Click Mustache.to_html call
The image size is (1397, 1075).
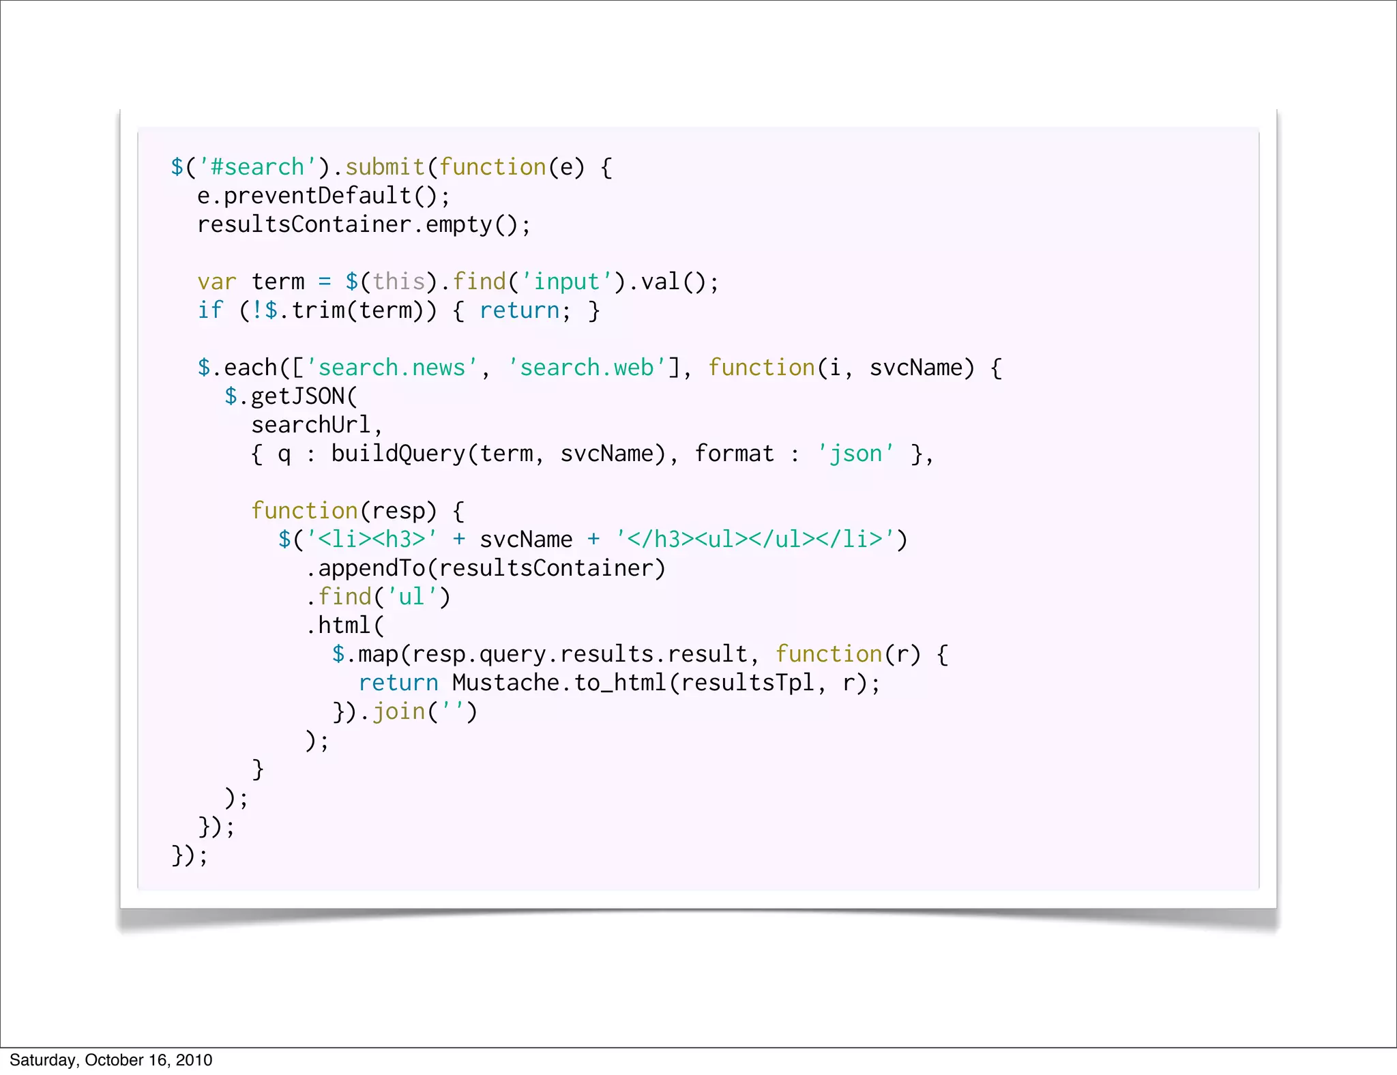pyautogui.click(x=559, y=683)
